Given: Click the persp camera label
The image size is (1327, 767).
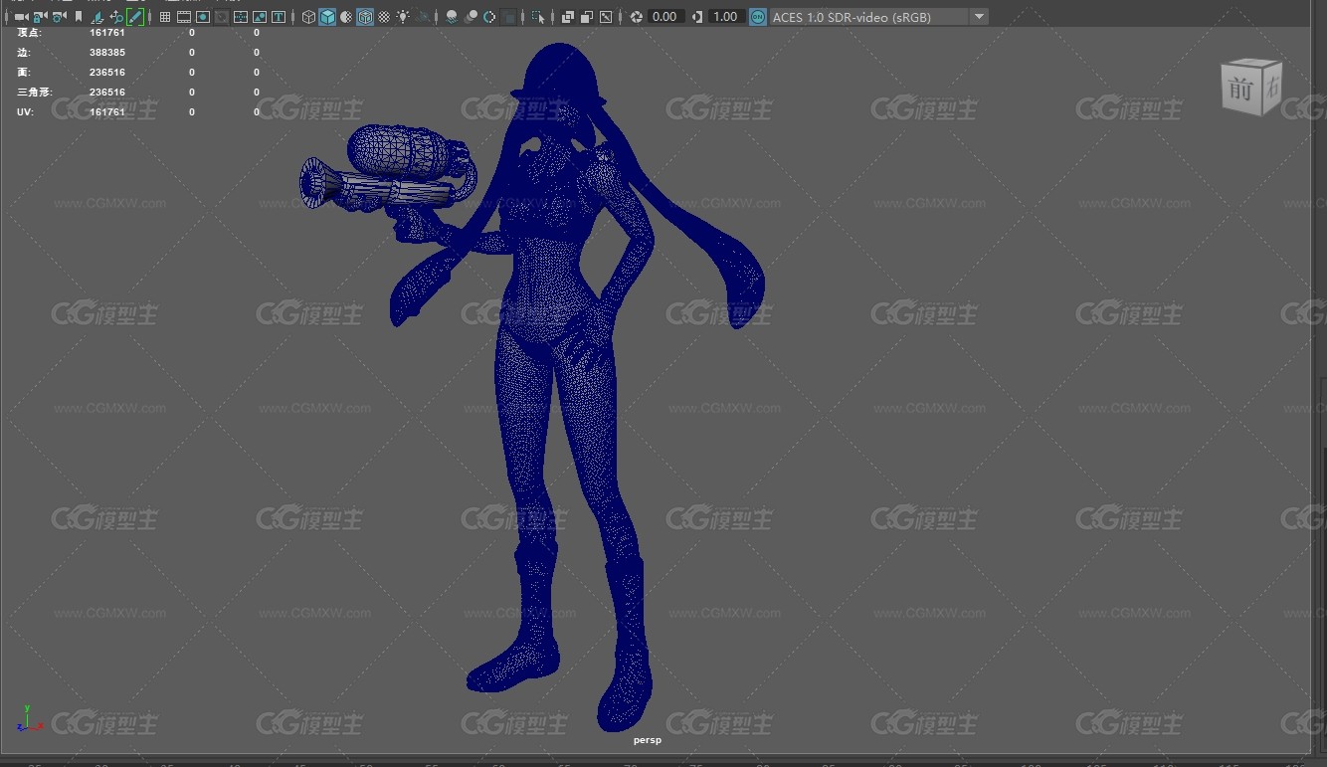Looking at the screenshot, I should [648, 740].
